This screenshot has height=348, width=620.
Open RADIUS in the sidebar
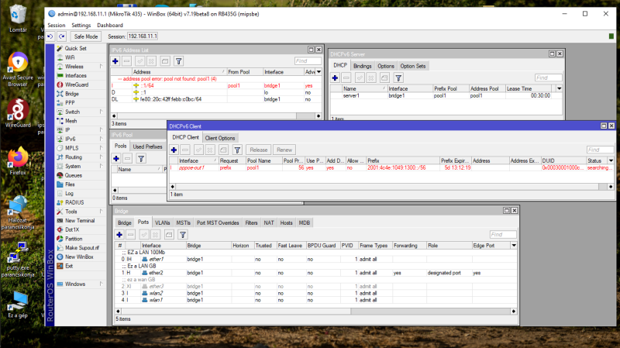74,202
